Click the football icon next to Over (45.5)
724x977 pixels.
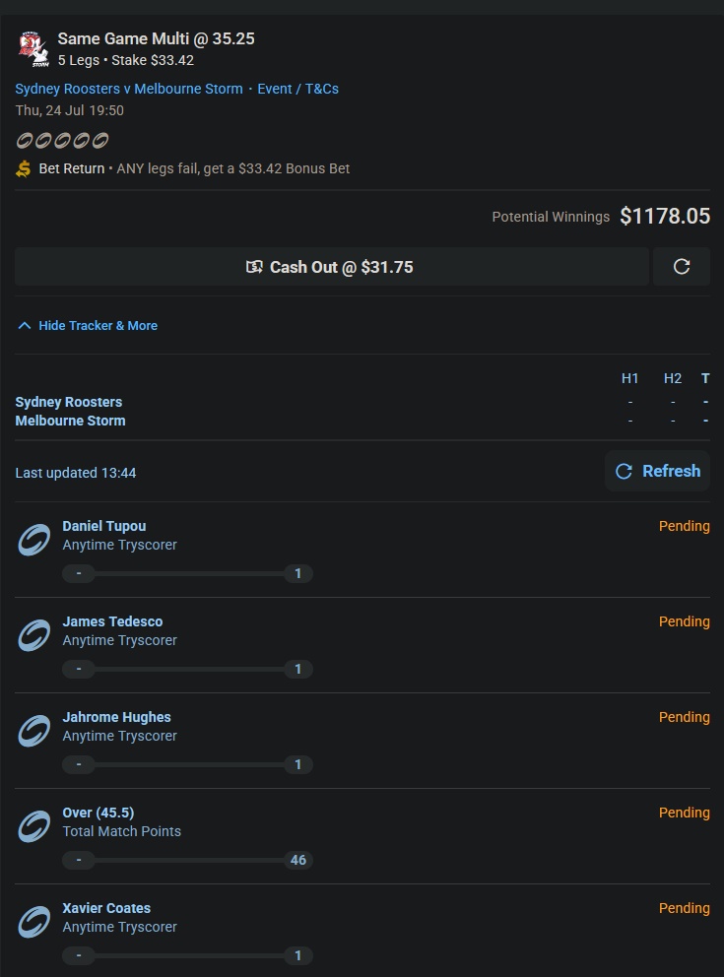tap(33, 826)
